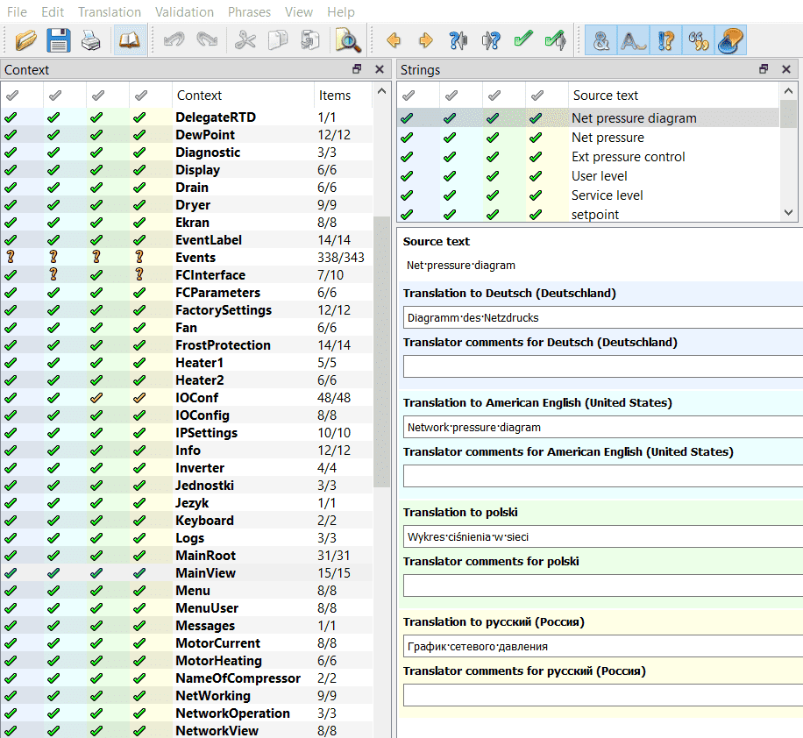Select the 'Net pressure diagram' string
803x738 pixels.
(x=588, y=118)
